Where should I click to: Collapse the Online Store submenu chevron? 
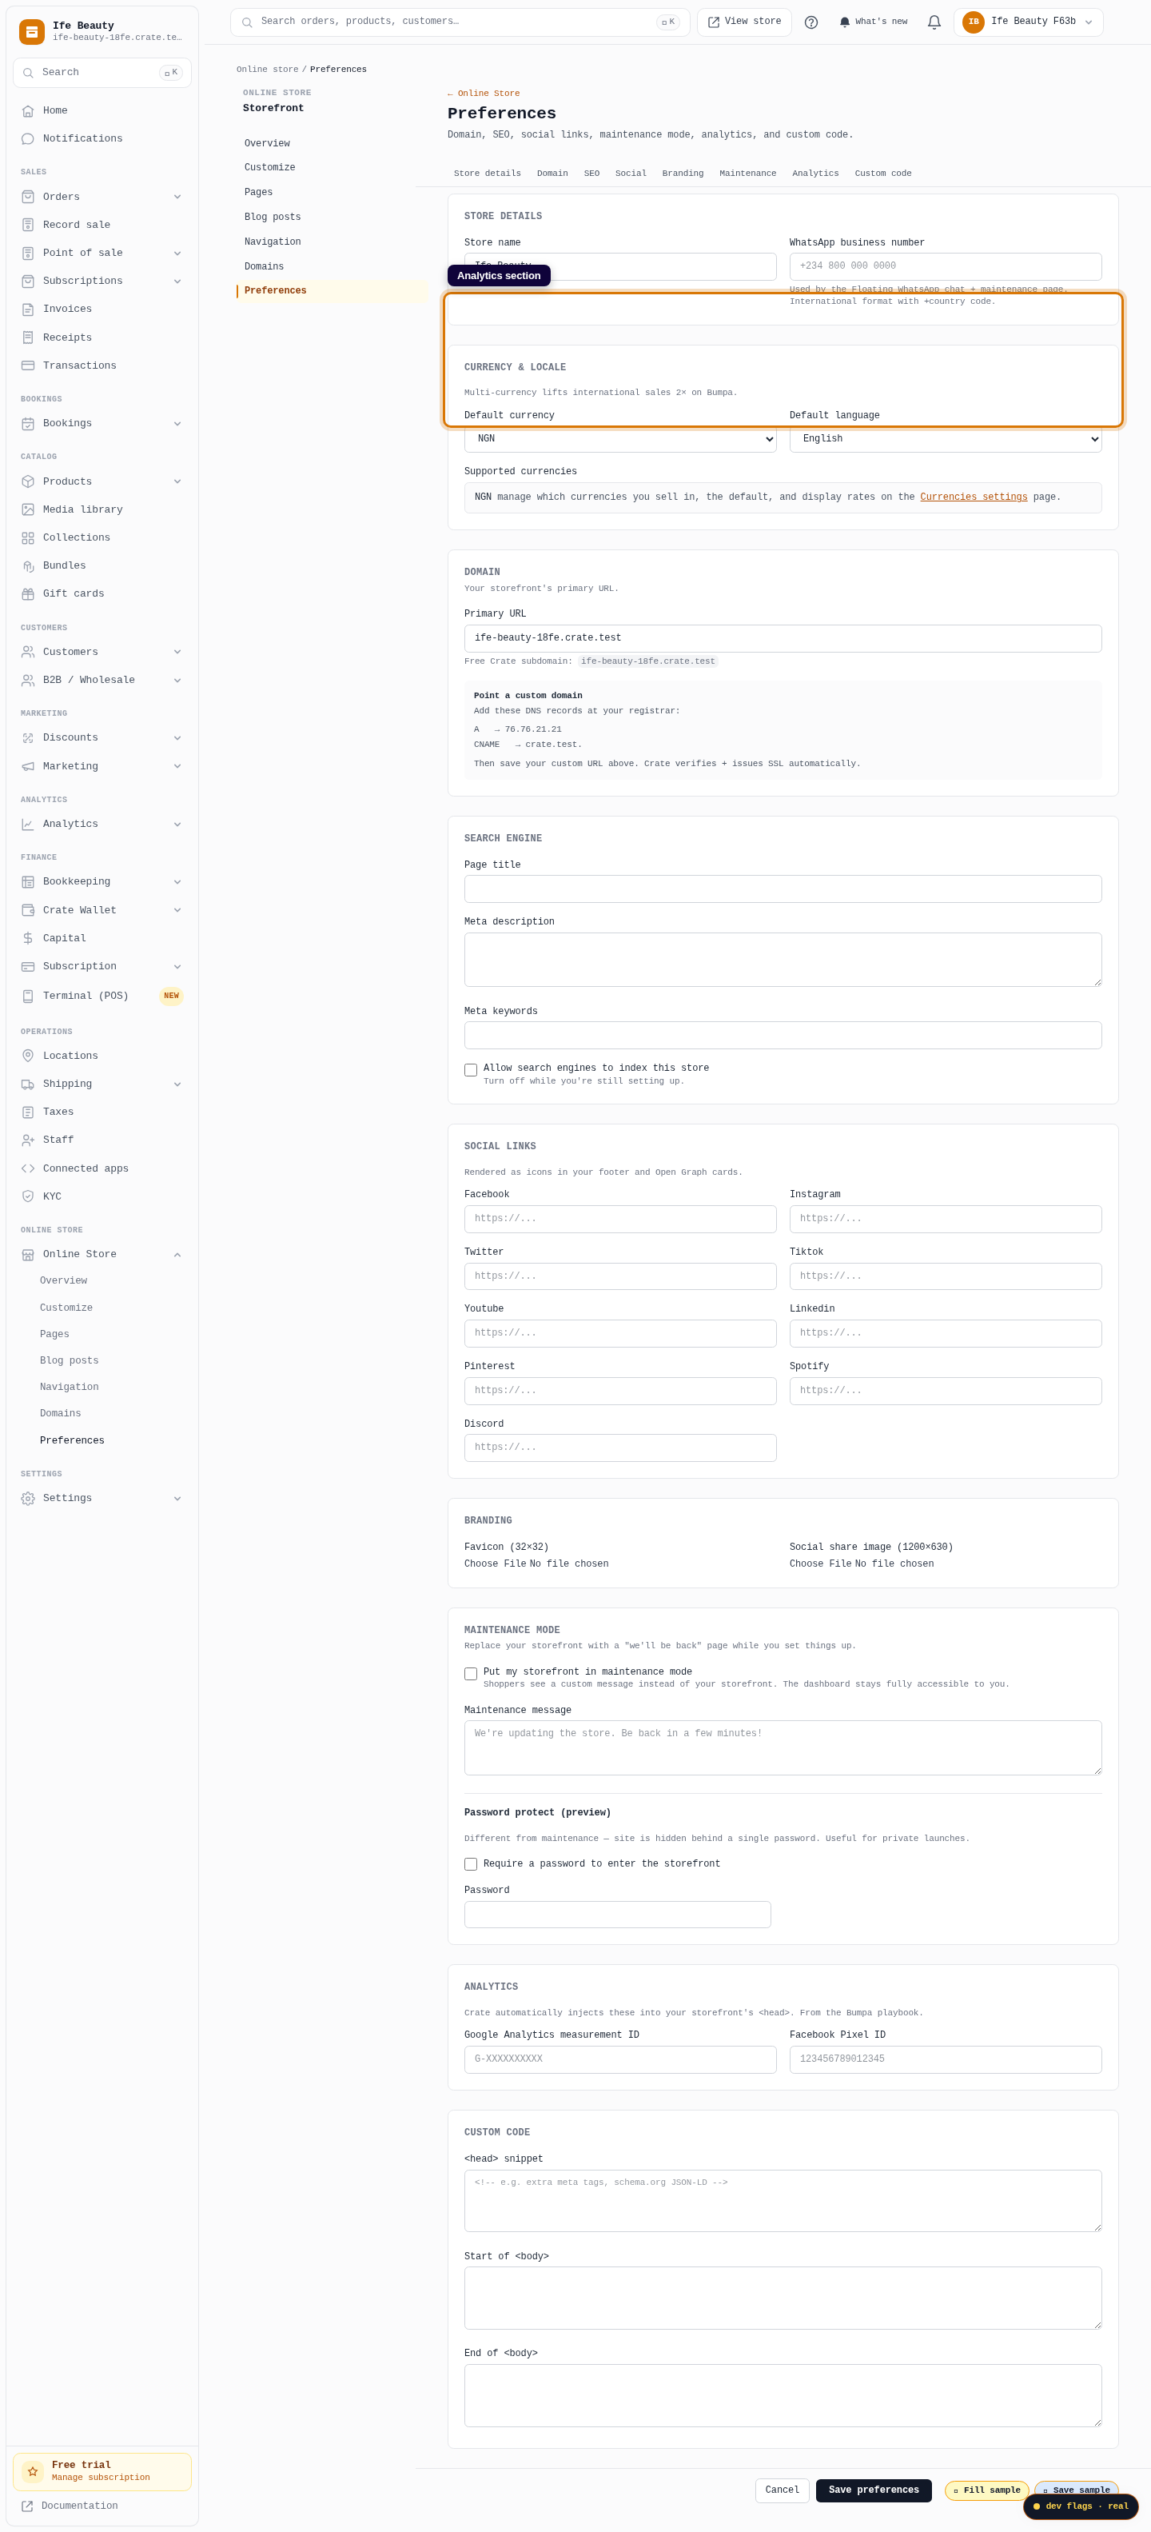coord(177,1254)
